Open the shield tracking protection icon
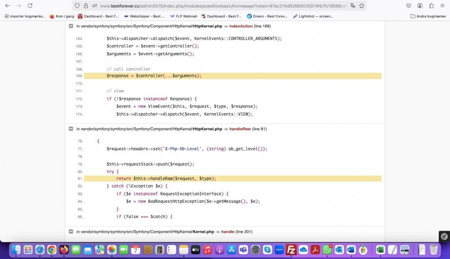 (x=77, y=5)
